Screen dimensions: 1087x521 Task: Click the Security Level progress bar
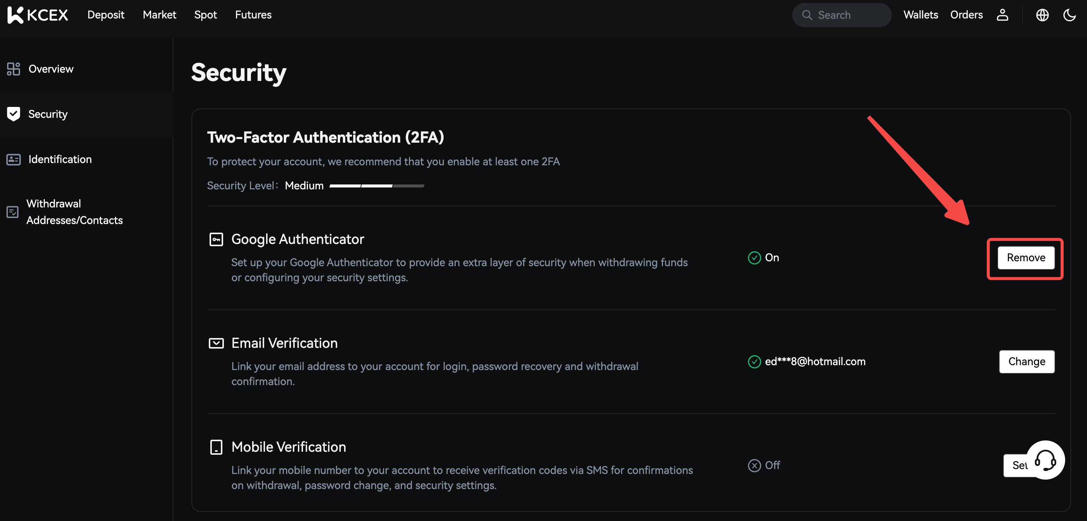point(377,186)
